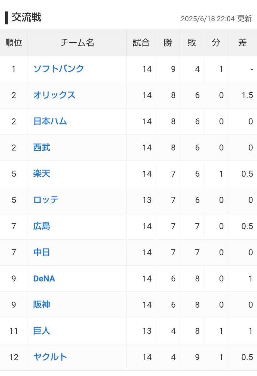The height and width of the screenshot is (376, 257).
Task: Click the 敗 column header
Action: pyautogui.click(x=192, y=43)
